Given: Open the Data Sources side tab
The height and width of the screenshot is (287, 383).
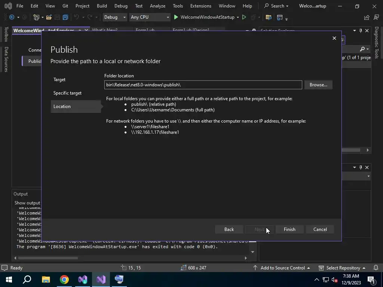Looking at the screenshot, I should click(6, 59).
